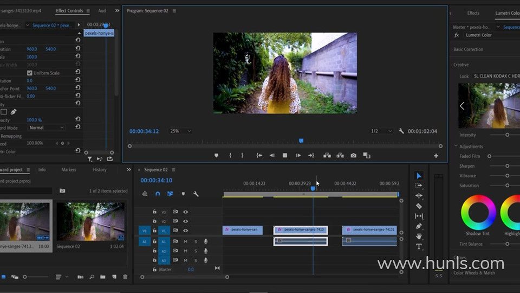Open the Look SL CLEAN KODAK dropdown
Image resolution: width=520 pixels, height=293 pixels.
point(497,76)
